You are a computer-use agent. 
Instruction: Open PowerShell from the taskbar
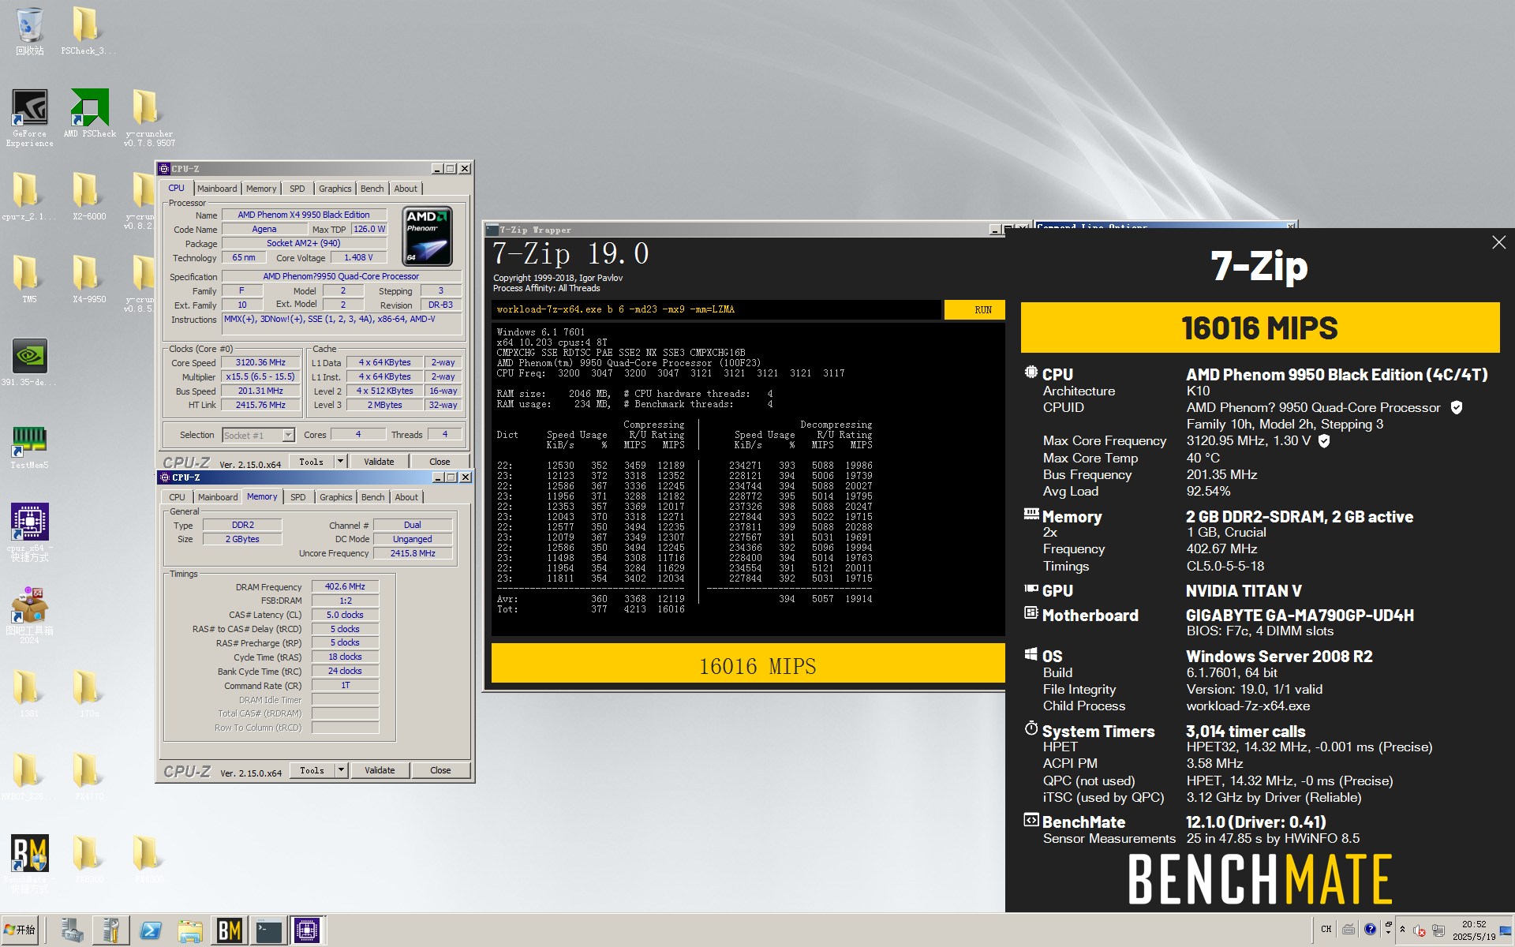point(150,930)
